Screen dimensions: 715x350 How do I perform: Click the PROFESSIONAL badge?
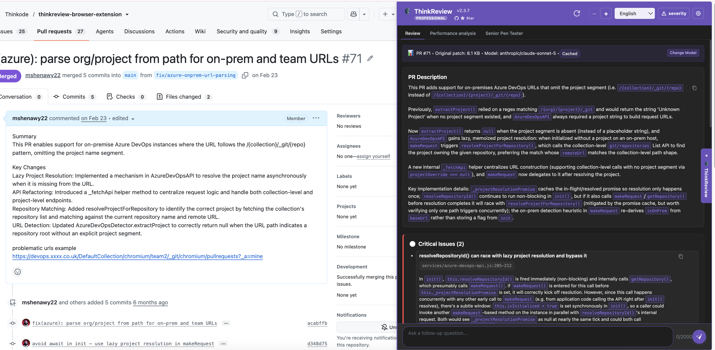(x=431, y=18)
